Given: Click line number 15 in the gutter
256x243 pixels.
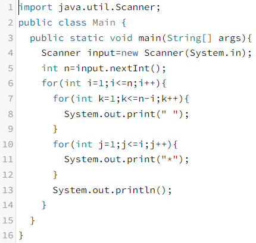Looking at the screenshot, I should (x=8, y=220).
